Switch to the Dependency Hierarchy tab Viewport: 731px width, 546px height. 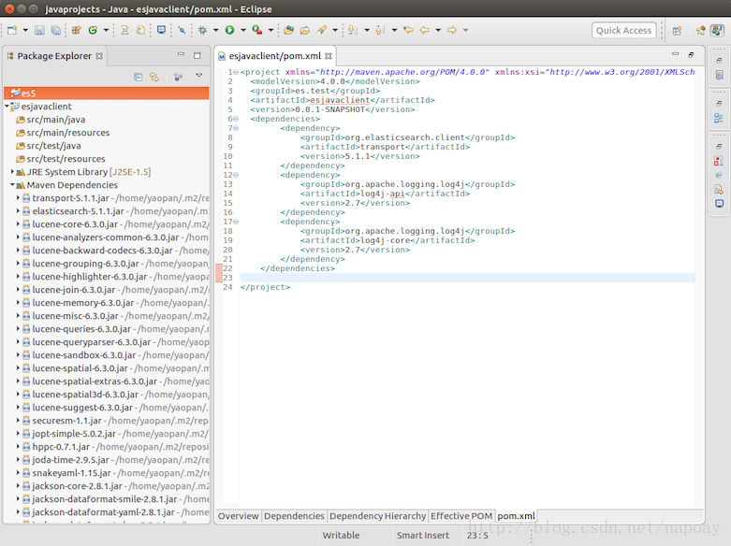377,516
